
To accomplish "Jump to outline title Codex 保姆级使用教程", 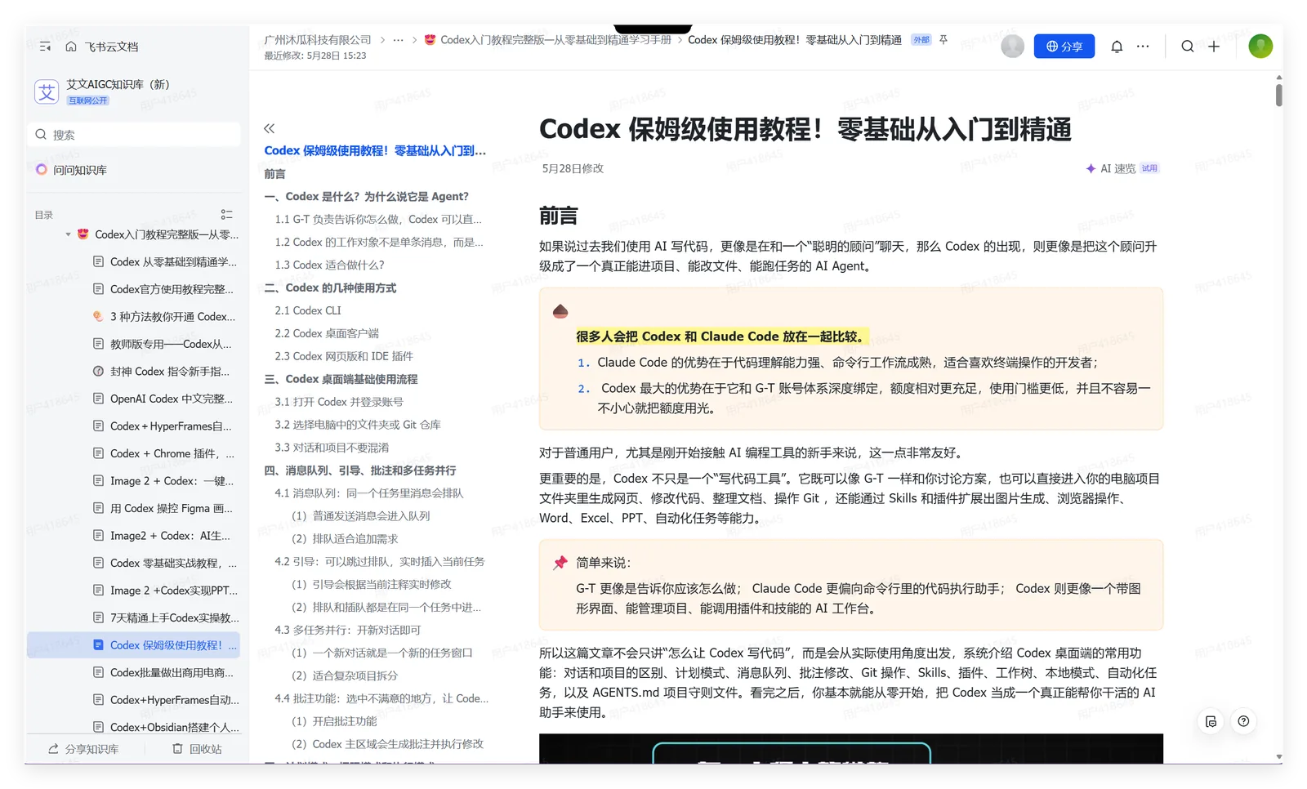I will pos(375,150).
